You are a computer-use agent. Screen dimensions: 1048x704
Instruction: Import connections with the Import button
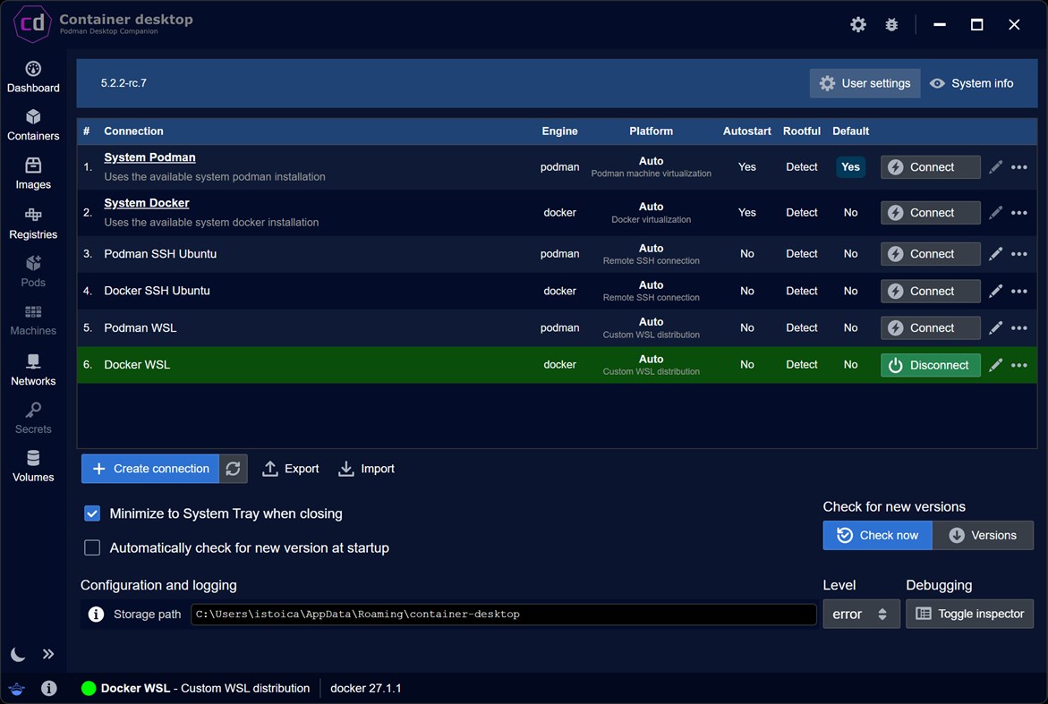366,469
